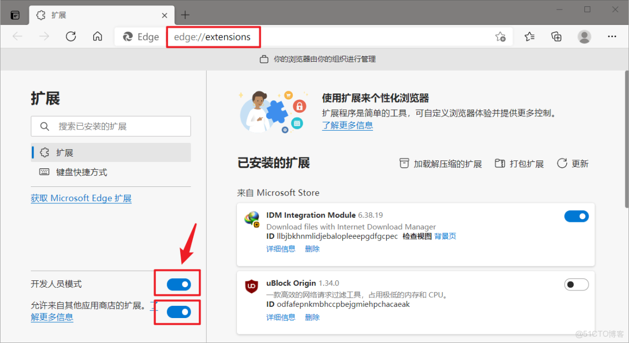The image size is (629, 343).
Task: Toggle 允许来自其他应用商店的扩展
Action: 177,312
